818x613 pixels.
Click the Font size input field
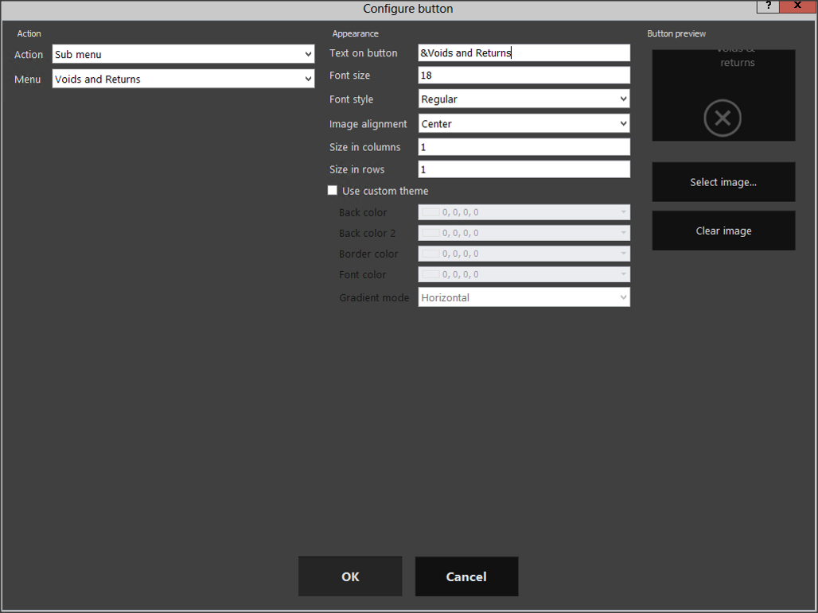[524, 76]
